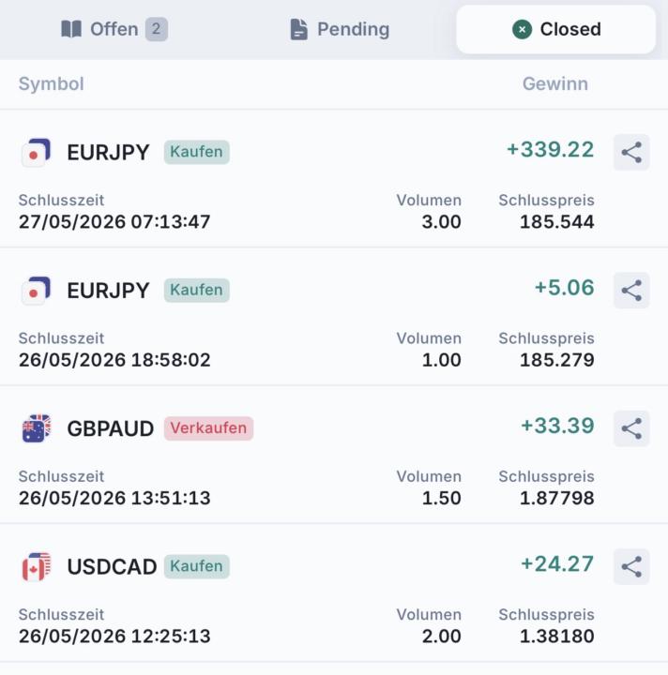668x675 pixels.
Task: Click the Kaufen badge on first EURJPY
Action: click(x=196, y=152)
